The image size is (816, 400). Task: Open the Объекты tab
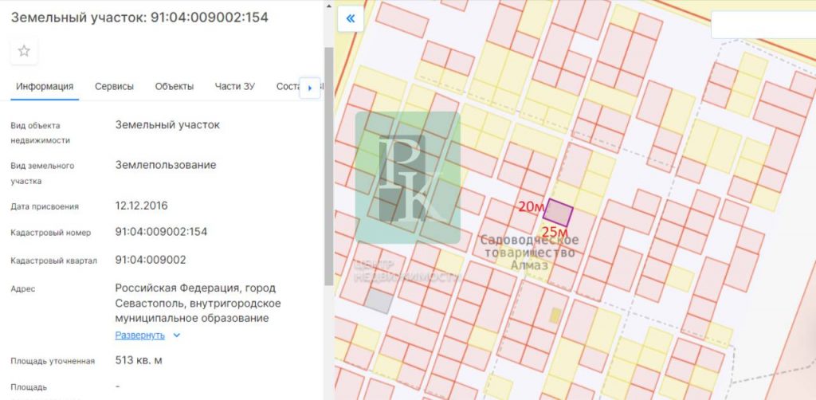[x=175, y=87]
